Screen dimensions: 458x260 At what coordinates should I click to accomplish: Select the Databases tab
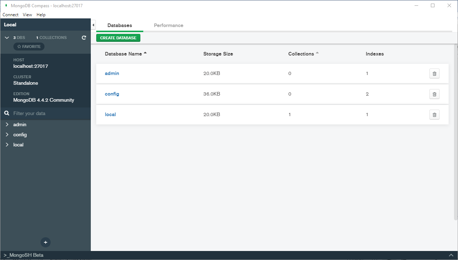tap(120, 25)
